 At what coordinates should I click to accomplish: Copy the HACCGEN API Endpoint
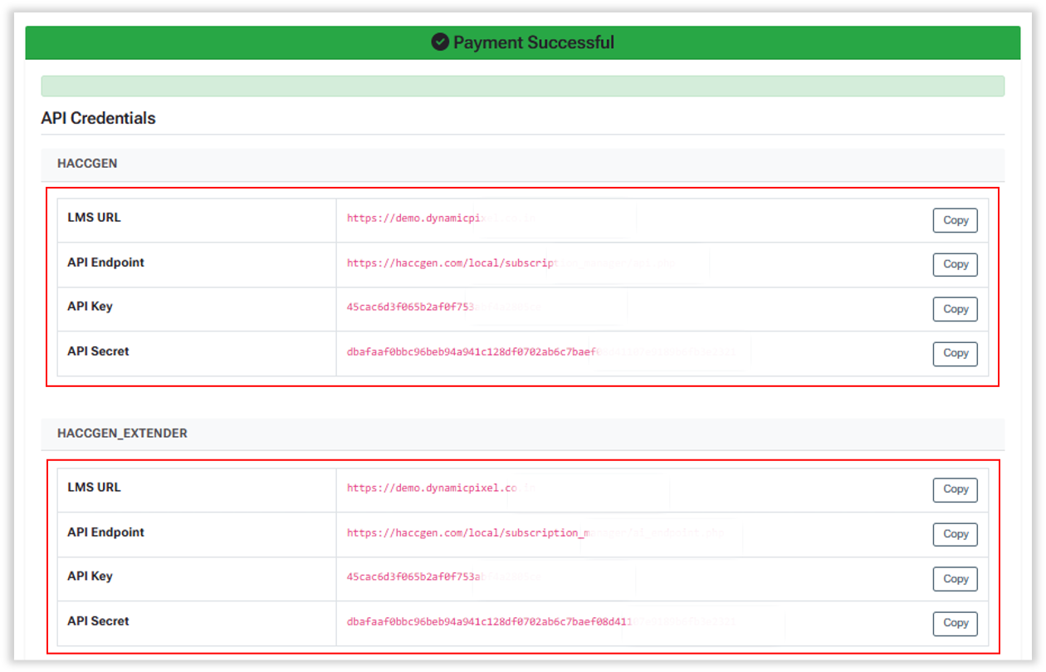(x=956, y=264)
